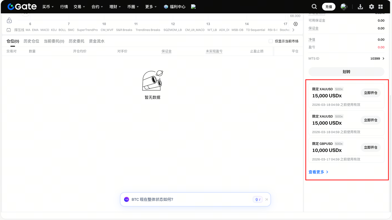This screenshot has width=392, height=220.
Task: Select the 资金流水 tab
Action: pyautogui.click(x=96, y=41)
